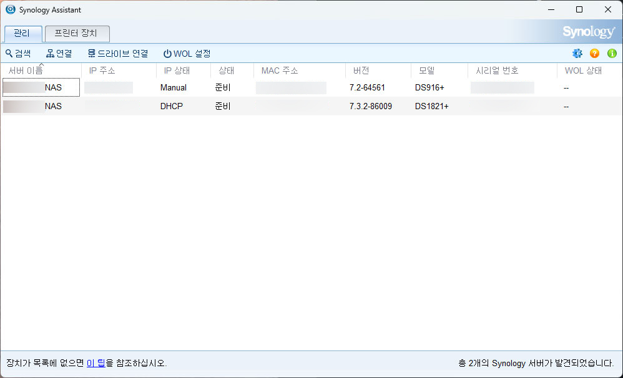Image resolution: width=623 pixels, height=378 pixels.
Task: Switch to the 프린터 장치 tab
Action: (x=77, y=33)
